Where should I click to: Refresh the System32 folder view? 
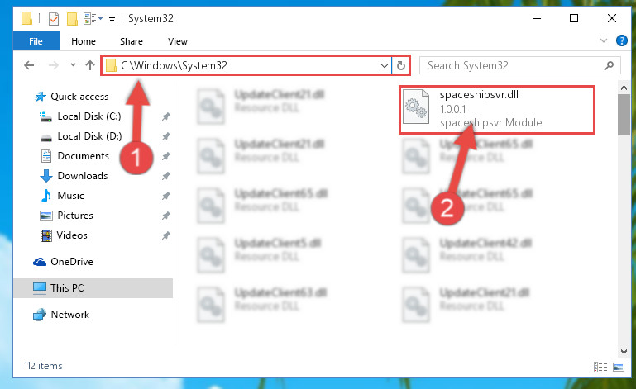(401, 65)
